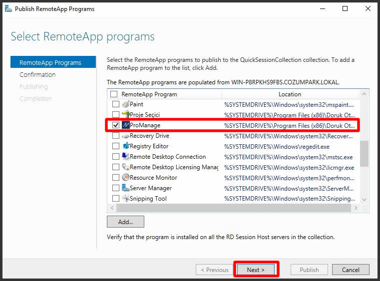Uncheck the ProManage checkbox

116,125
